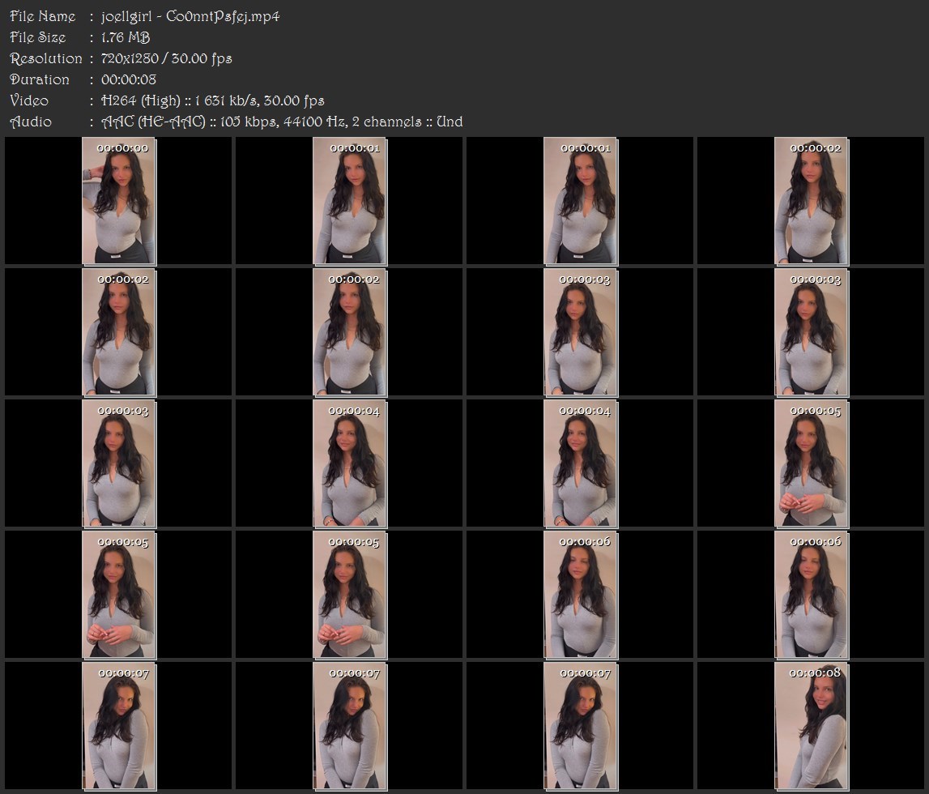
Task: Click the 'File Name' label
Action: [43, 16]
